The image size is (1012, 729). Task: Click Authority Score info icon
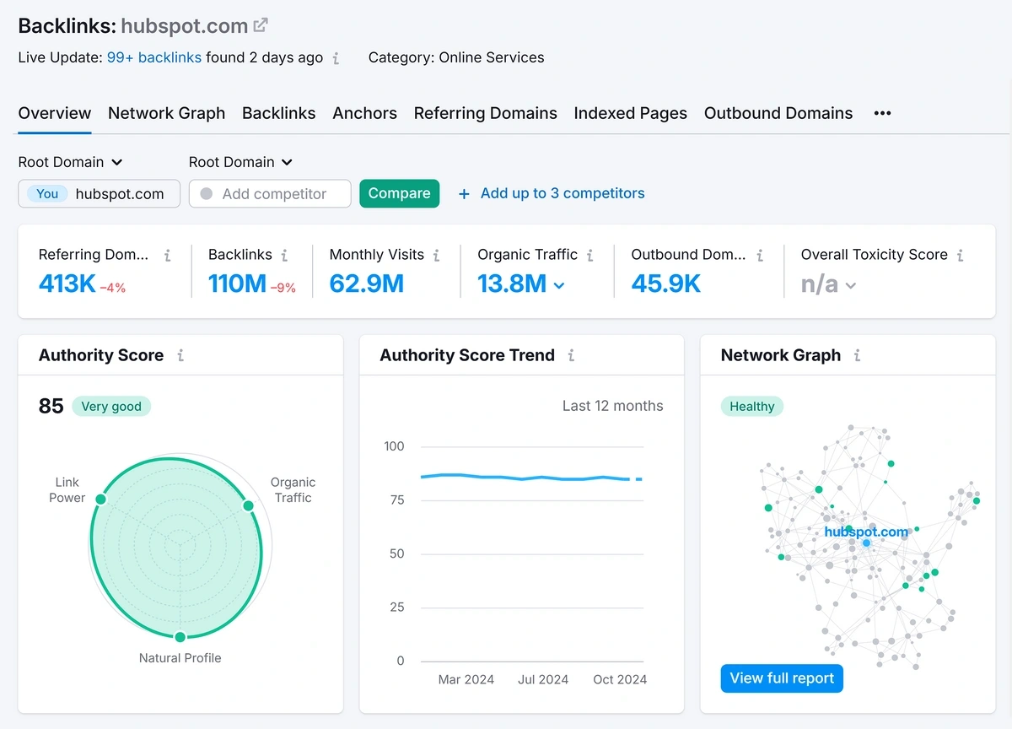[180, 355]
